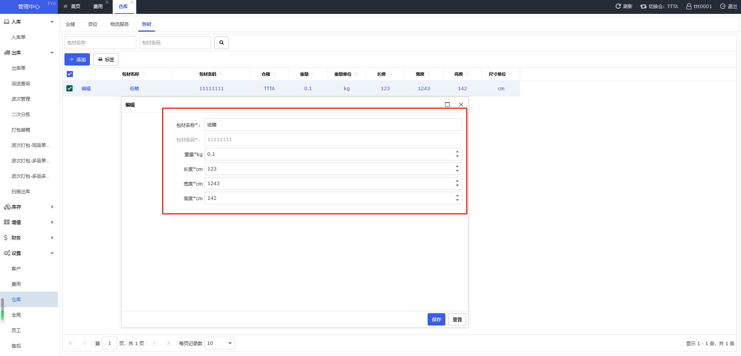Expand the 增值 section arrow
The image size is (741, 356).
coord(52,223)
